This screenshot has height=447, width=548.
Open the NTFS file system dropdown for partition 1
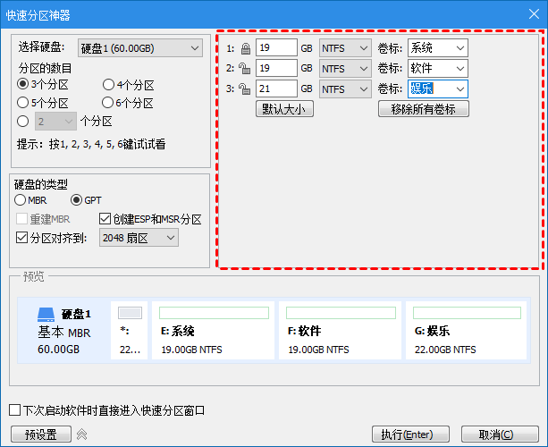tap(345, 48)
